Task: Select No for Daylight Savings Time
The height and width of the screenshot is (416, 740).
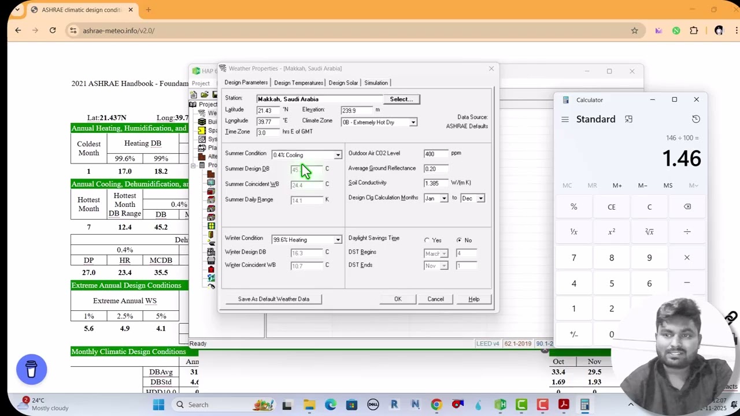Action: coord(459,240)
